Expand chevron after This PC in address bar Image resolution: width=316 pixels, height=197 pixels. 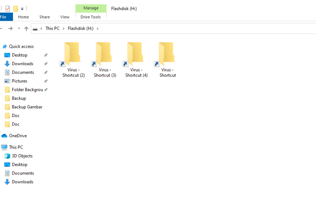64,28
